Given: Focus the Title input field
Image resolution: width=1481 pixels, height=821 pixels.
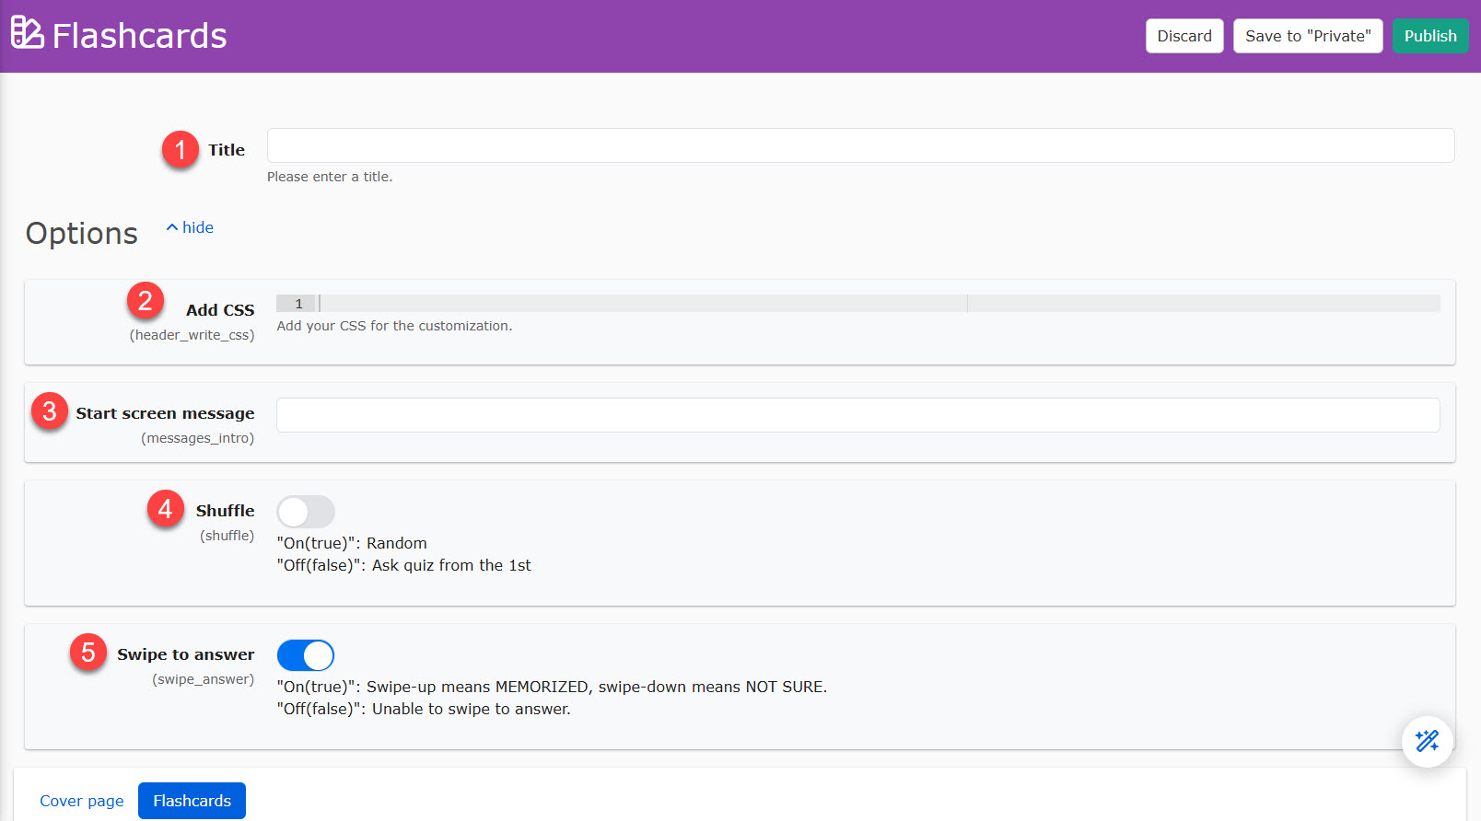Looking at the screenshot, I should pyautogui.click(x=860, y=145).
